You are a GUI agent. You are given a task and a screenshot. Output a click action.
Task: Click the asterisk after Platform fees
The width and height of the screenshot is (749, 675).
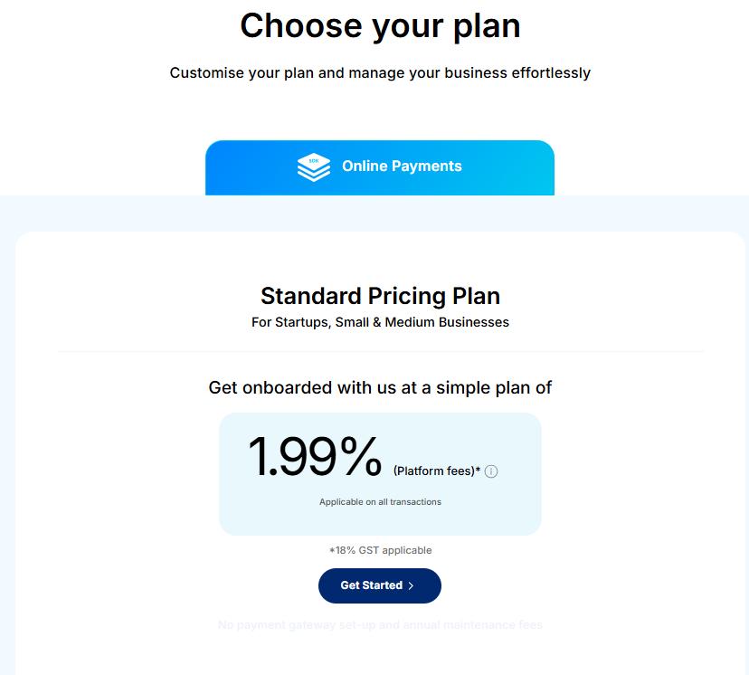(x=478, y=471)
